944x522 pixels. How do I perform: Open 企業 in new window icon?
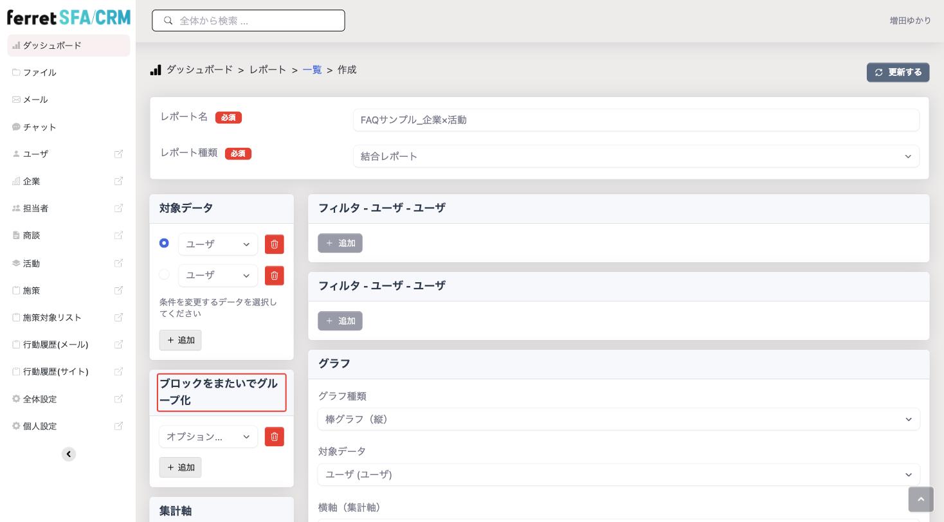coord(118,181)
